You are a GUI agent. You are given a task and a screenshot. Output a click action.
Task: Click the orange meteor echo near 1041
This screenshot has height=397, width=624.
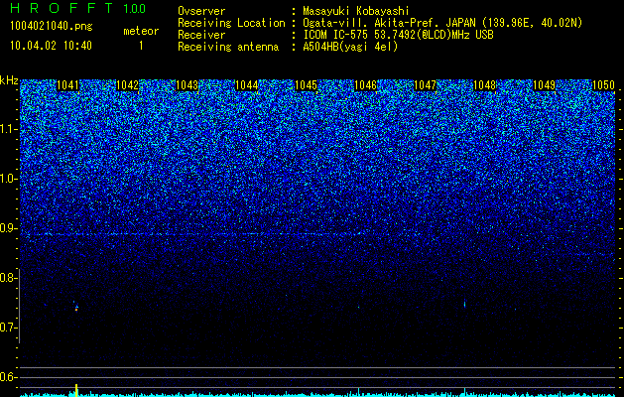[76, 308]
